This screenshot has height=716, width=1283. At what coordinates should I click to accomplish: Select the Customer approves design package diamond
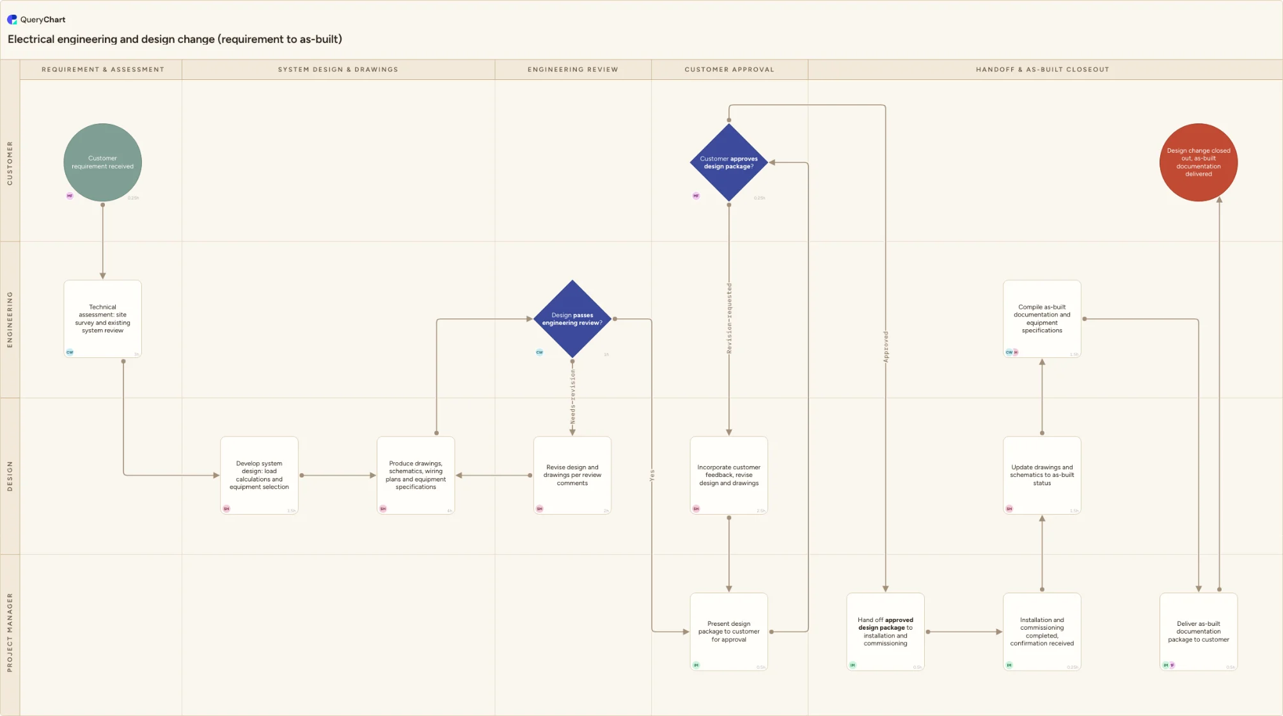click(728, 162)
